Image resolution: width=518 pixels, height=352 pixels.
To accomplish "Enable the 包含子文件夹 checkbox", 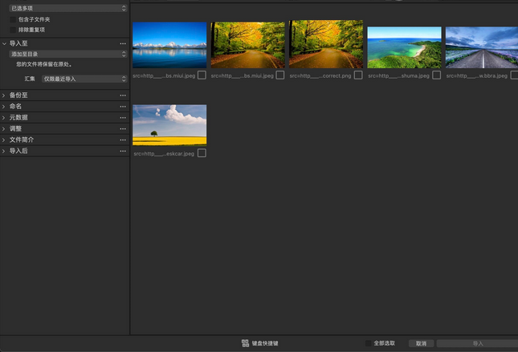I will coord(13,19).
